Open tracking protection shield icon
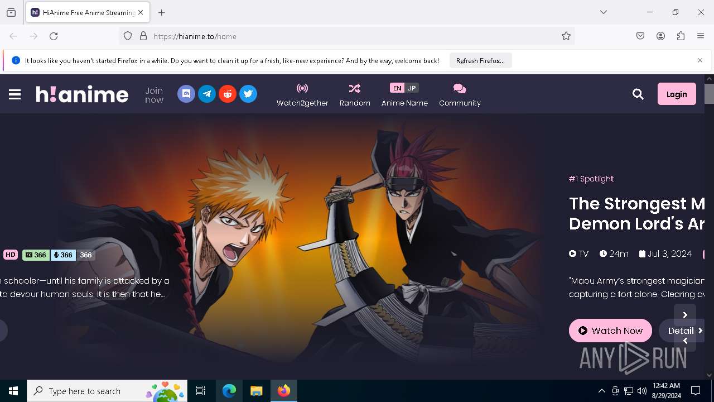The height and width of the screenshot is (402, 714). pyautogui.click(x=128, y=36)
